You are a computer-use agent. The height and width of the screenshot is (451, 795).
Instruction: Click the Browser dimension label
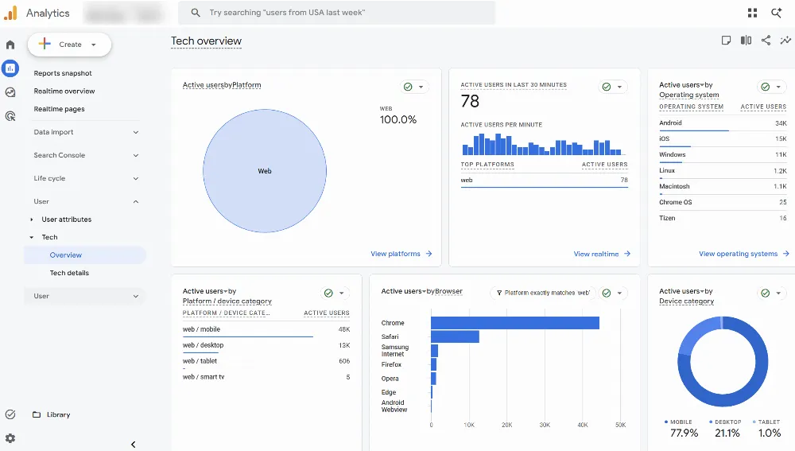pyautogui.click(x=448, y=291)
